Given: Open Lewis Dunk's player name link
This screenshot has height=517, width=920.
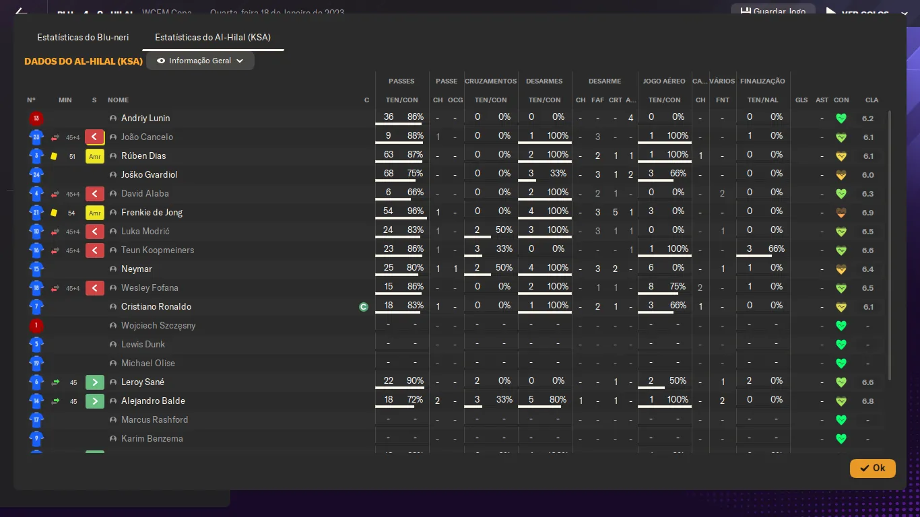Looking at the screenshot, I should (143, 345).
